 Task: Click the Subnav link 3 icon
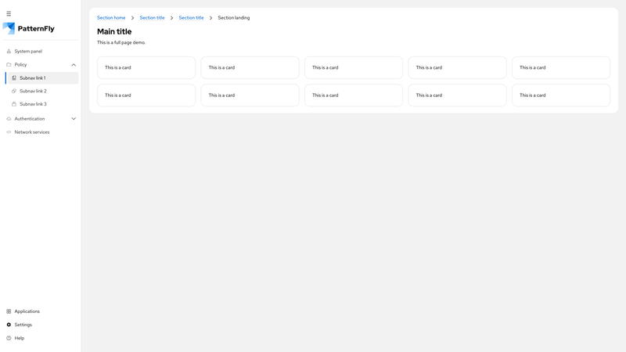point(14,104)
